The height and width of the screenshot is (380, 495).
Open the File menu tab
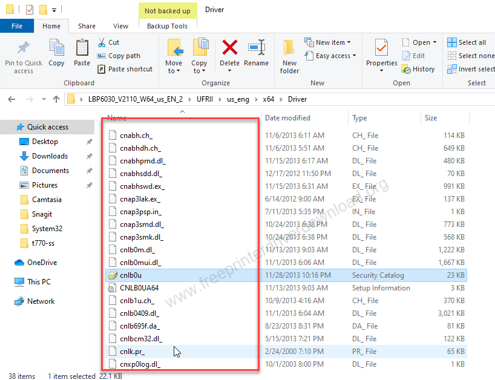[x=17, y=26]
